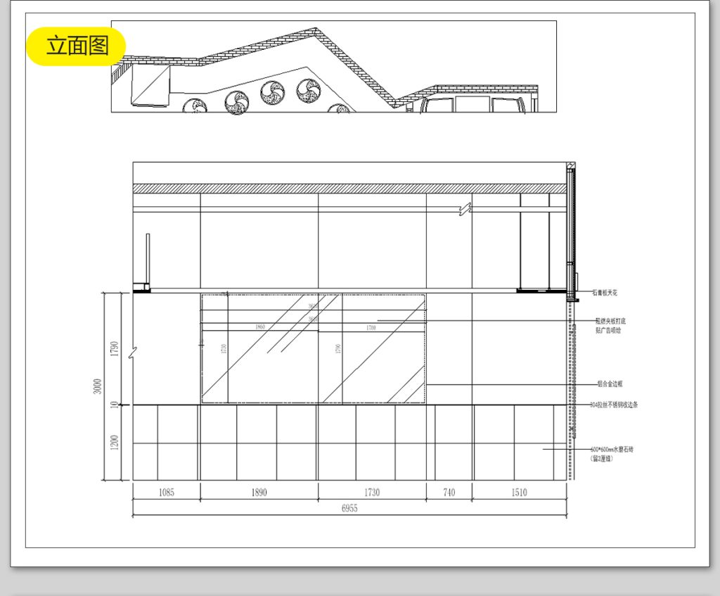This screenshot has width=720, height=596.
Task: Click the 阻燃夹板打底 annotation label
Action: point(608,320)
